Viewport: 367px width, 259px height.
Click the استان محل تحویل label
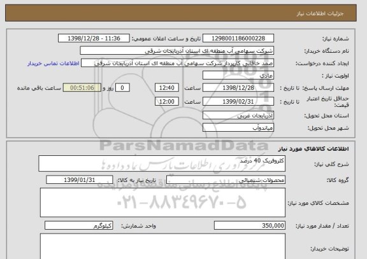tap(326, 116)
